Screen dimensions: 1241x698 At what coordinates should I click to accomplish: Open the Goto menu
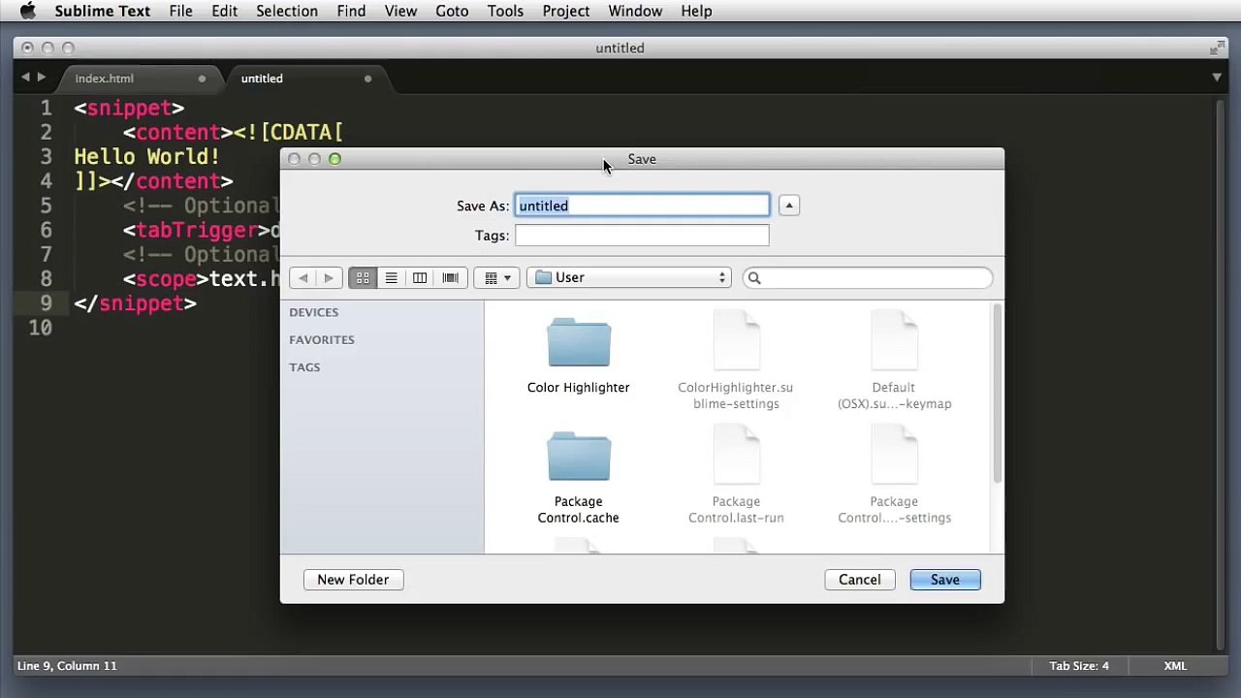pos(452,11)
